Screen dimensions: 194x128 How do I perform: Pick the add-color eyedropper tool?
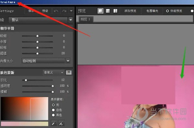(61, 123)
